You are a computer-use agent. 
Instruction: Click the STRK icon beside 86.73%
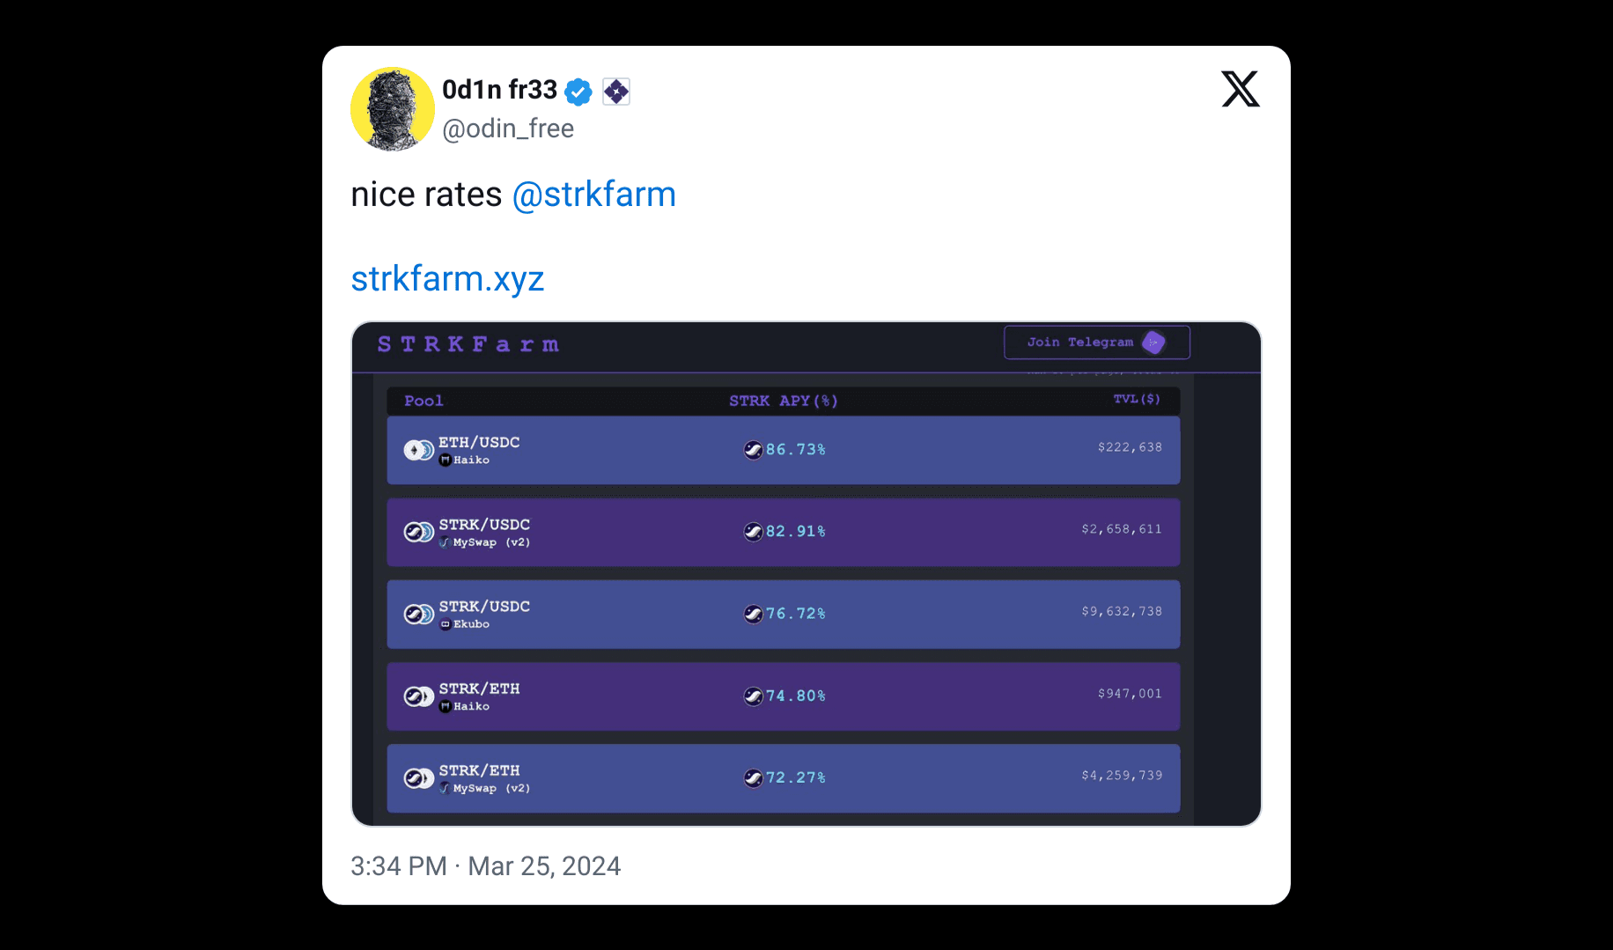[753, 450]
